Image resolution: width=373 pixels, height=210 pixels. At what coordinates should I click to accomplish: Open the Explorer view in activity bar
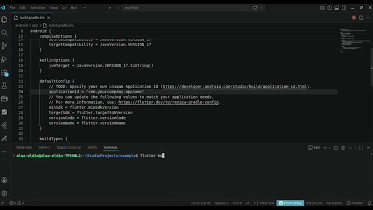(4, 19)
